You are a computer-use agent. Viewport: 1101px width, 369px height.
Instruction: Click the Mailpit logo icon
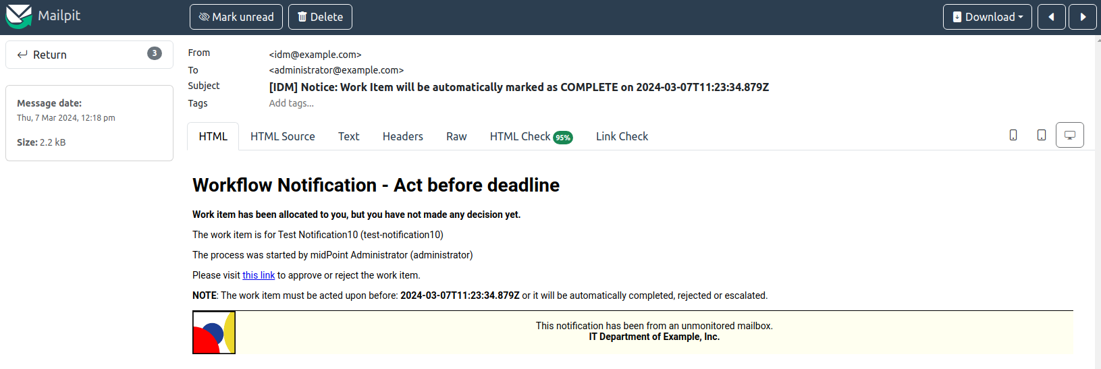pos(18,16)
